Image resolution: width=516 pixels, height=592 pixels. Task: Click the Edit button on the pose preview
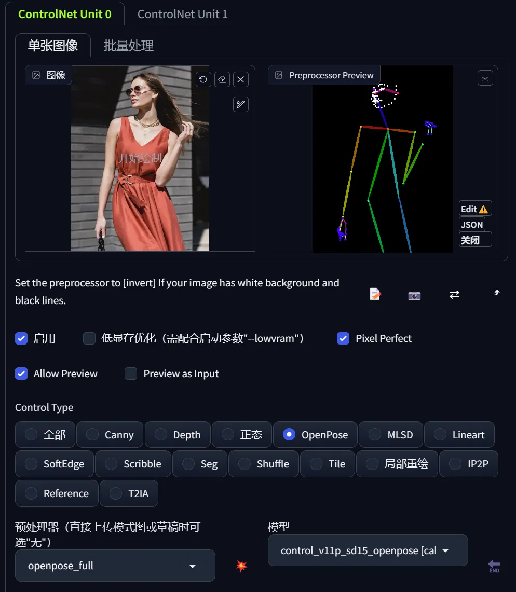point(475,208)
